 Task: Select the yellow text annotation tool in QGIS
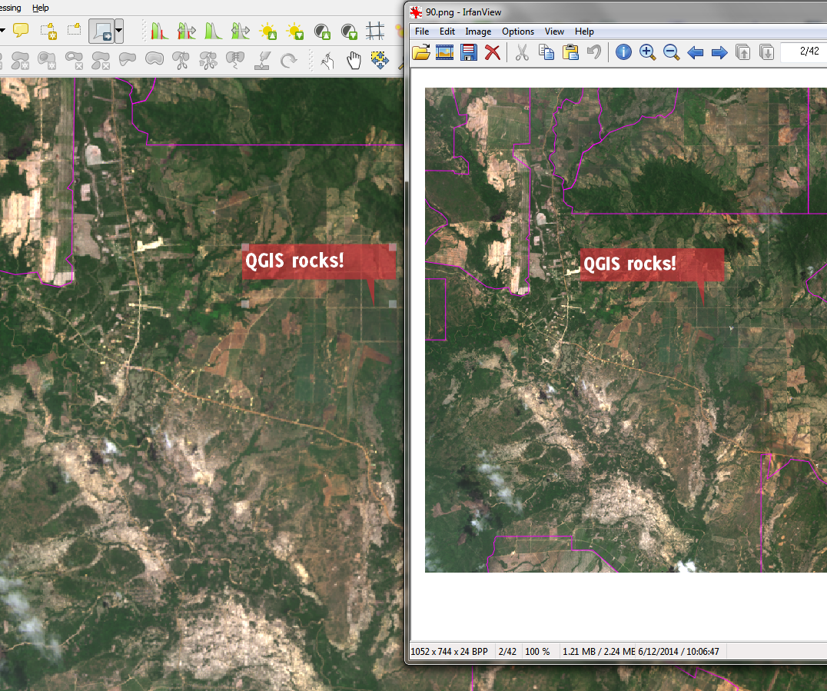click(21, 31)
